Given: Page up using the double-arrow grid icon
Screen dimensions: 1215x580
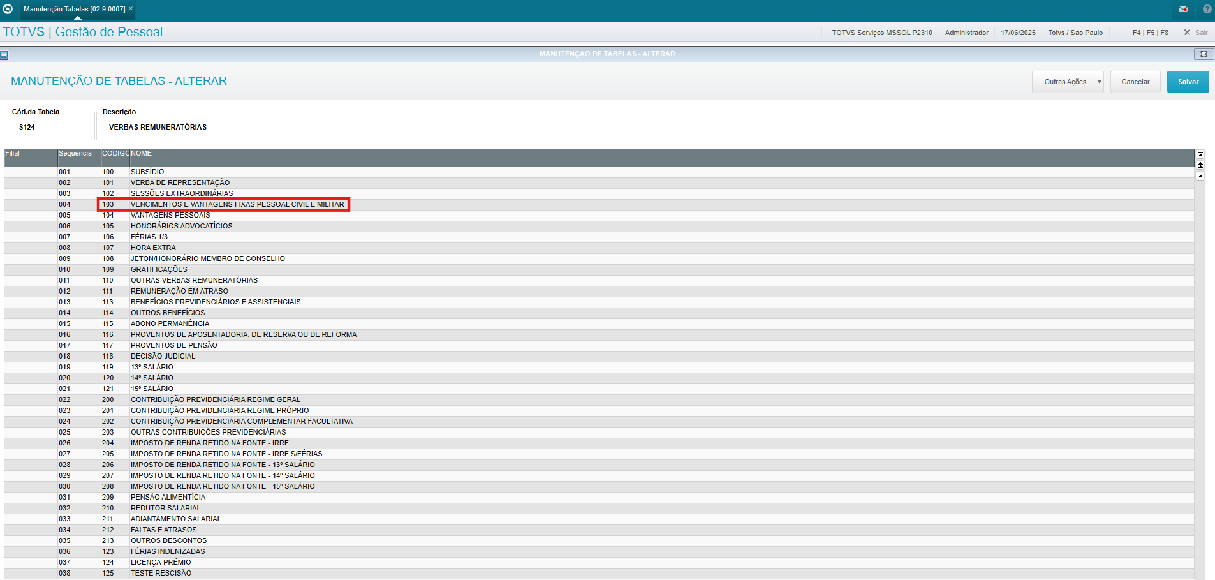Looking at the screenshot, I should (x=1200, y=165).
